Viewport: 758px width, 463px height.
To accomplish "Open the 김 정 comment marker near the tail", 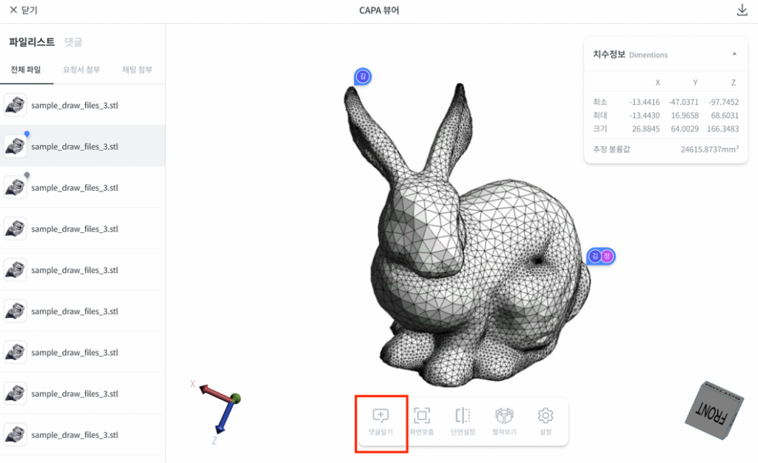I will [x=601, y=257].
